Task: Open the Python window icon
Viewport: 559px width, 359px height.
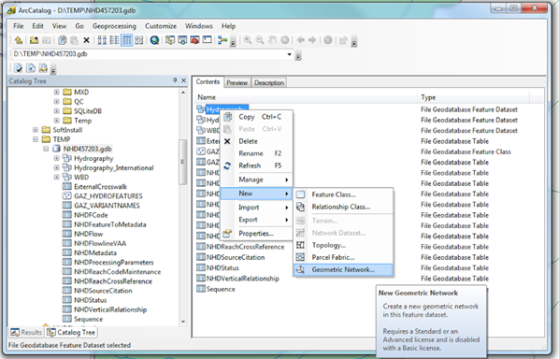Action: click(208, 40)
